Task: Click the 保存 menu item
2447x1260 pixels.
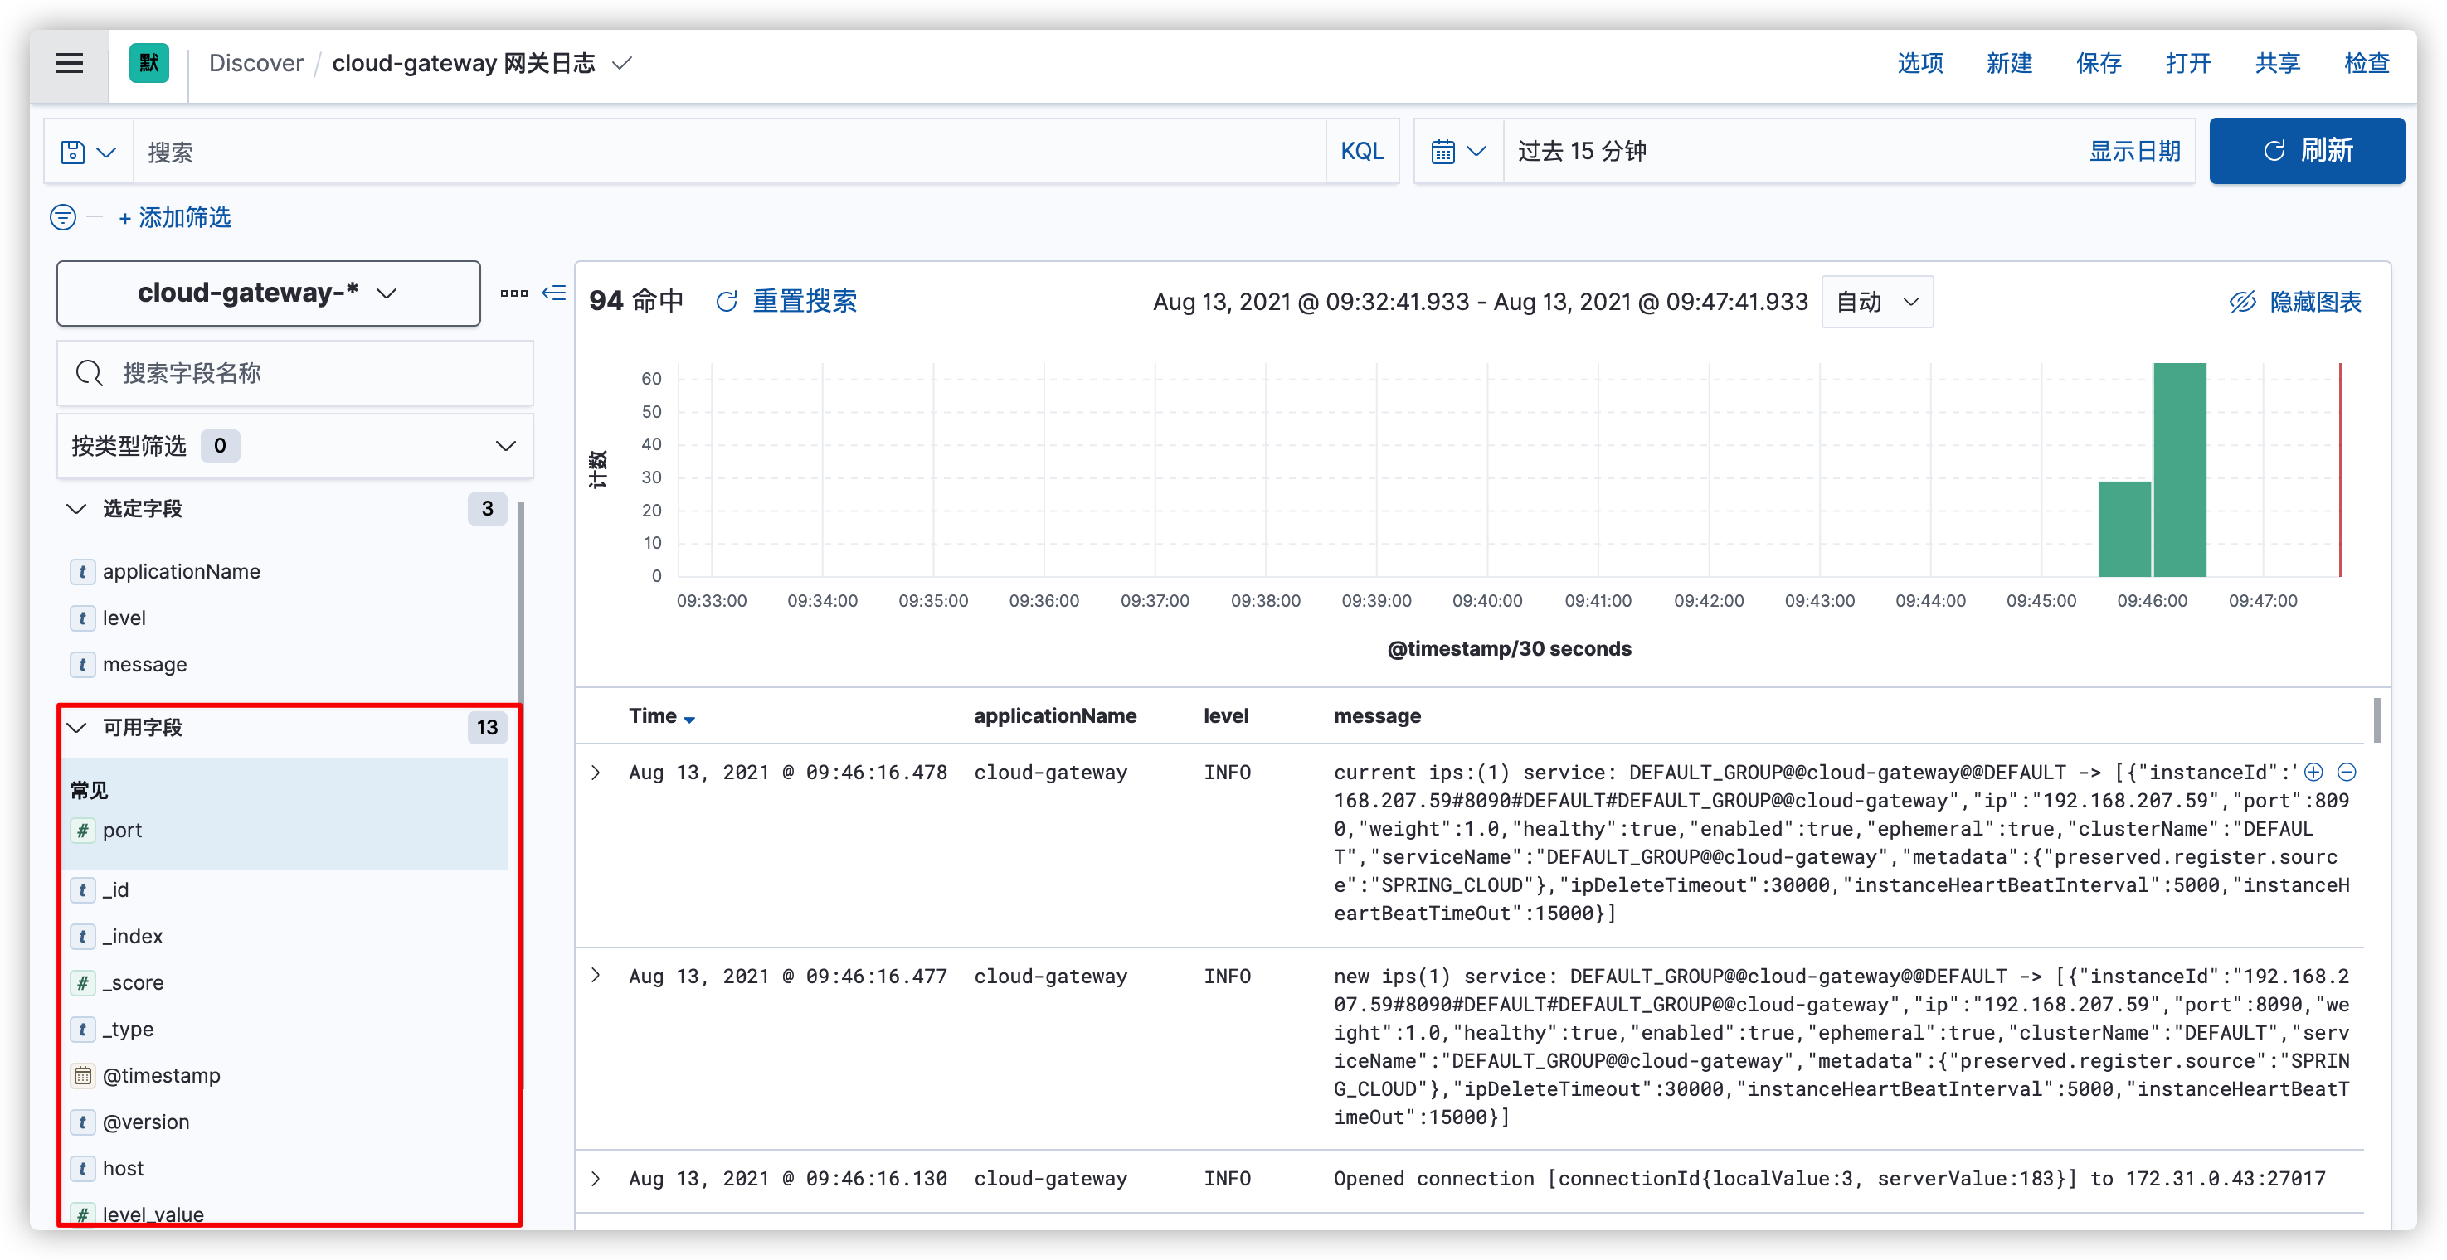Action: (x=2099, y=64)
